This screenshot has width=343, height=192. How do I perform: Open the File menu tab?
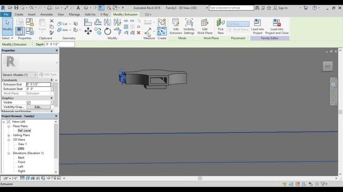[6, 14]
